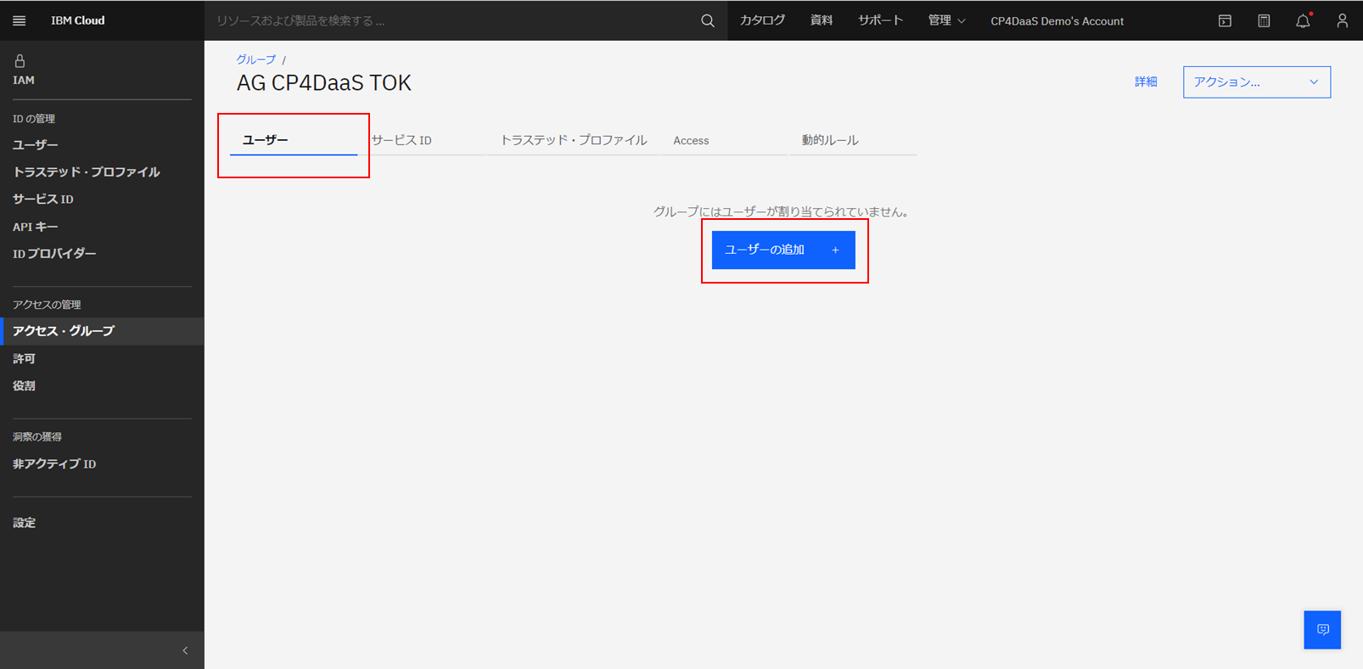Image resolution: width=1363 pixels, height=669 pixels.
Task: Switch to the トラステッド・プロファイル tab
Action: point(573,140)
